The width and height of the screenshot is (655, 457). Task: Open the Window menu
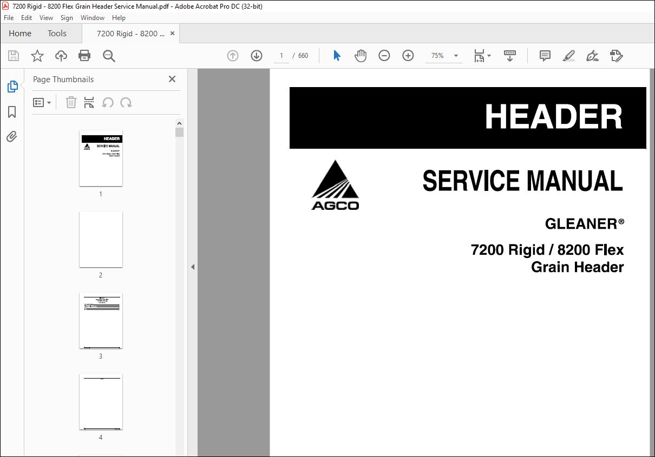tap(93, 18)
